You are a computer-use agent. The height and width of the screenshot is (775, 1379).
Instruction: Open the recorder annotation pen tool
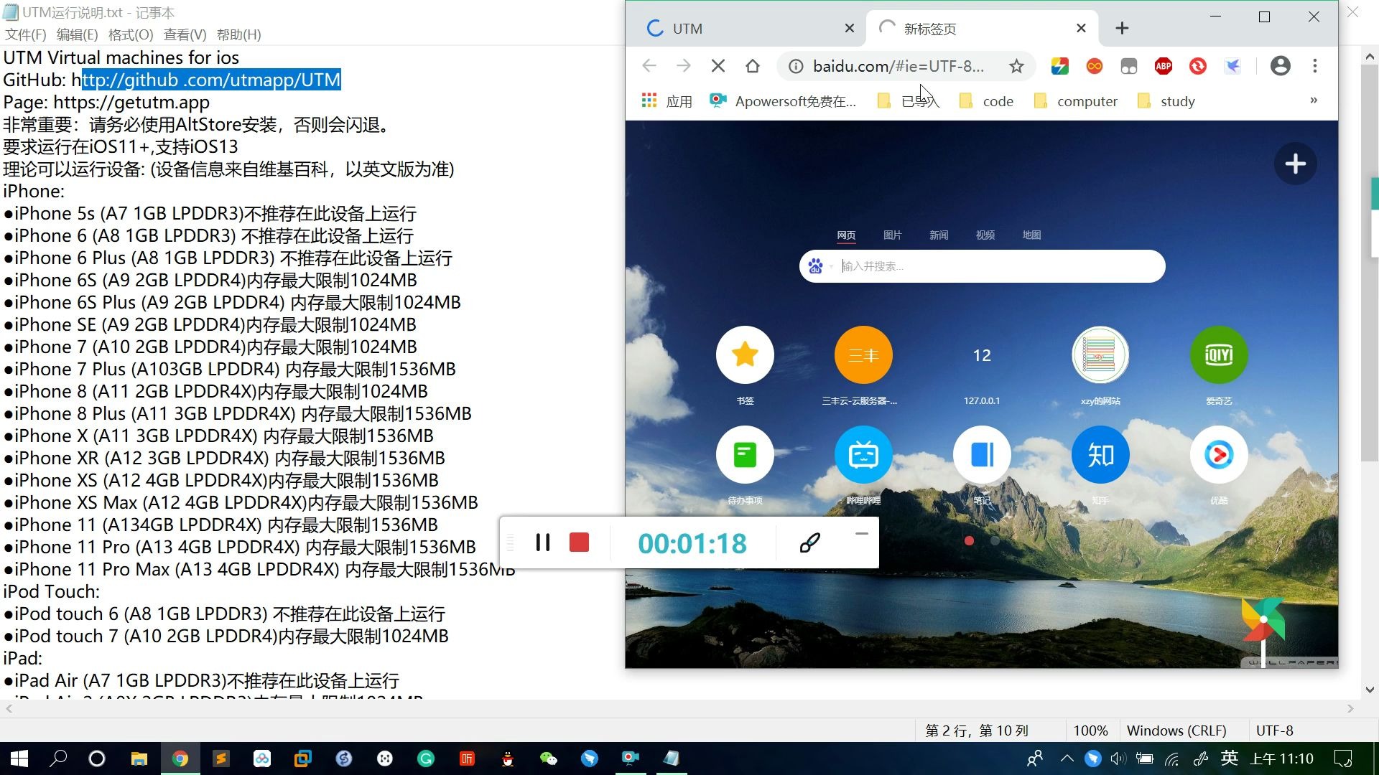pos(809,542)
